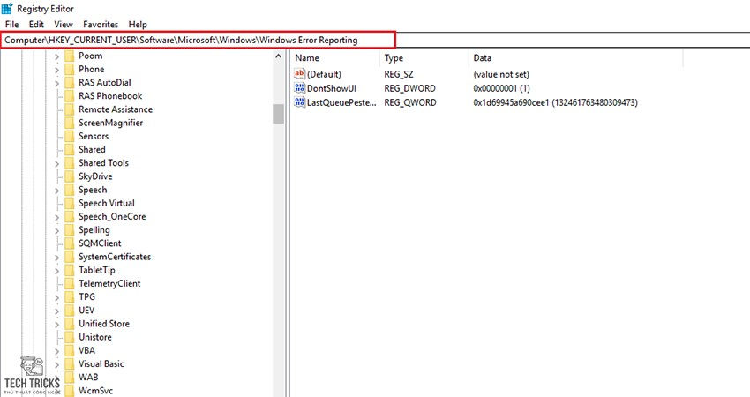Click the REG_DWORD type cell
This screenshot has height=397, width=750.
410,88
